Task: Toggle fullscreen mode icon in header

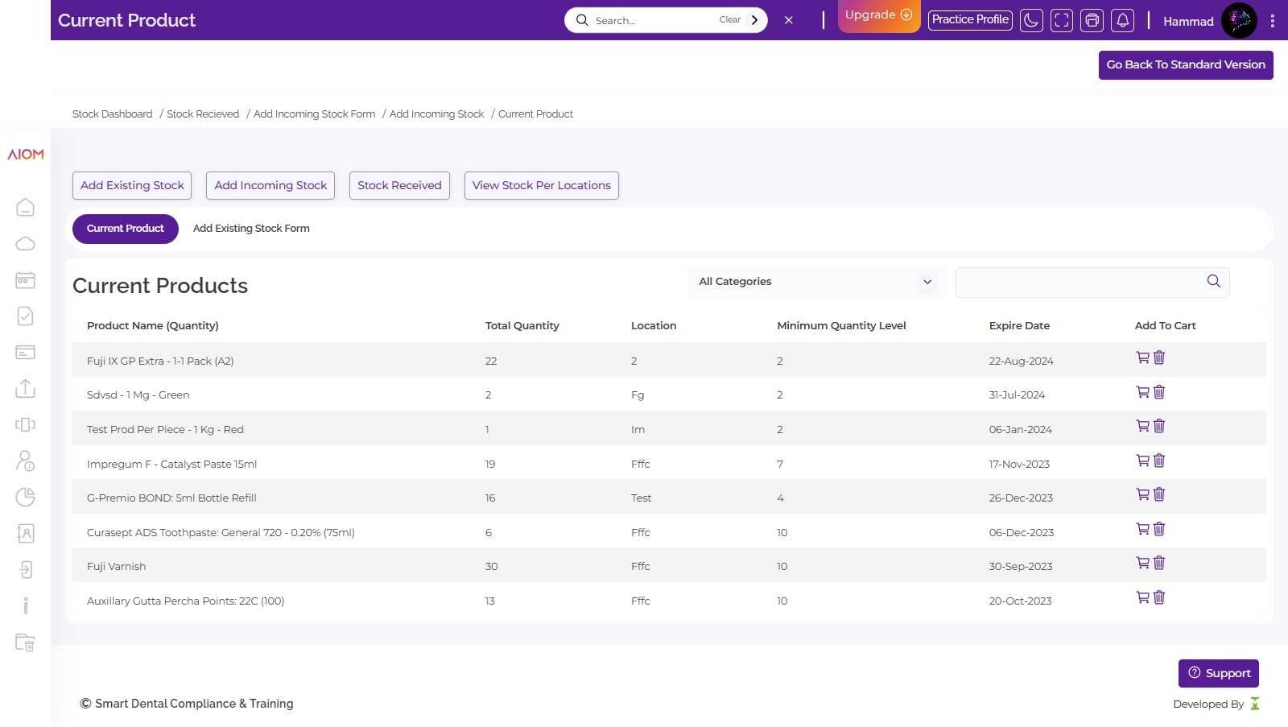Action: 1062,20
